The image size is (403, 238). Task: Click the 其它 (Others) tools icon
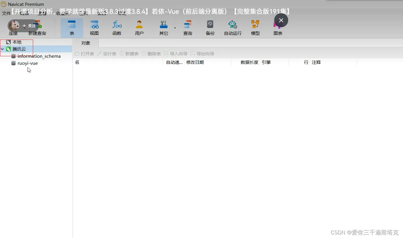point(164,24)
